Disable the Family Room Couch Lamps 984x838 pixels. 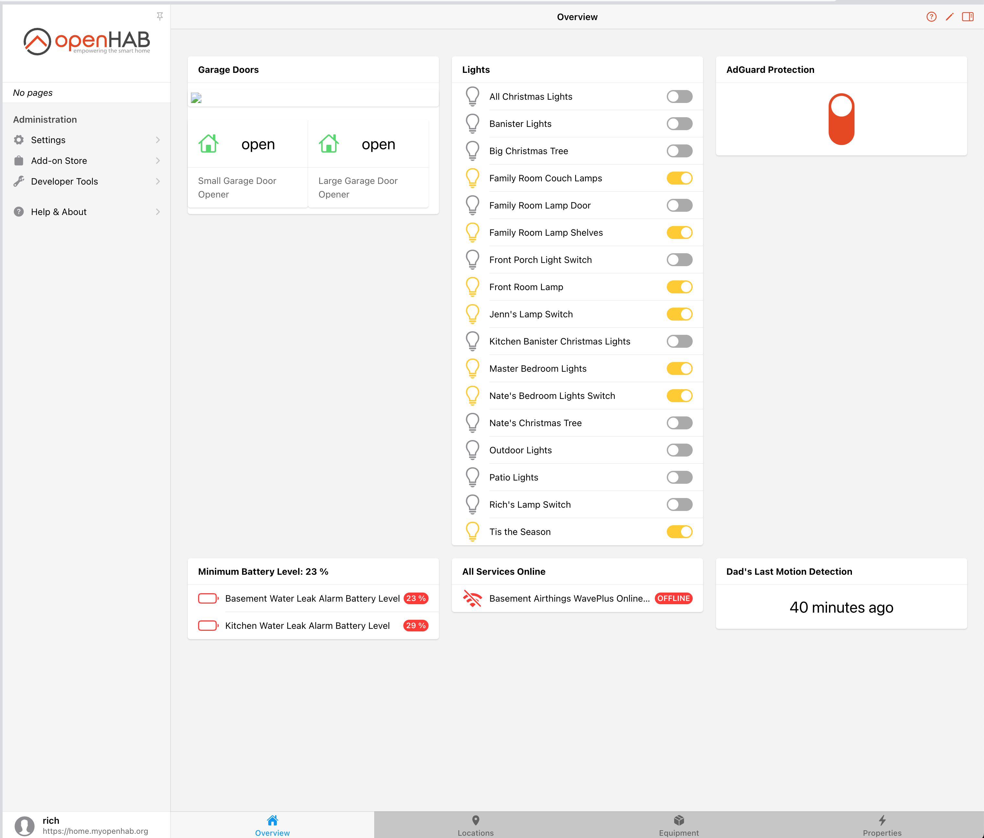click(679, 178)
